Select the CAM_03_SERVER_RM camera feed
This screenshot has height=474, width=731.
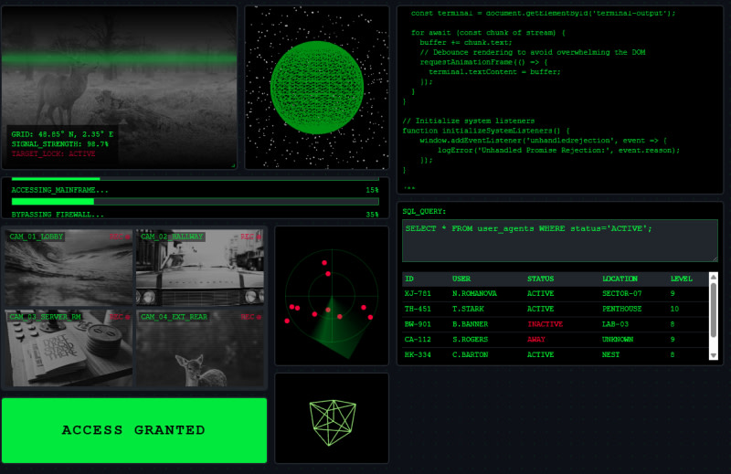pos(69,348)
